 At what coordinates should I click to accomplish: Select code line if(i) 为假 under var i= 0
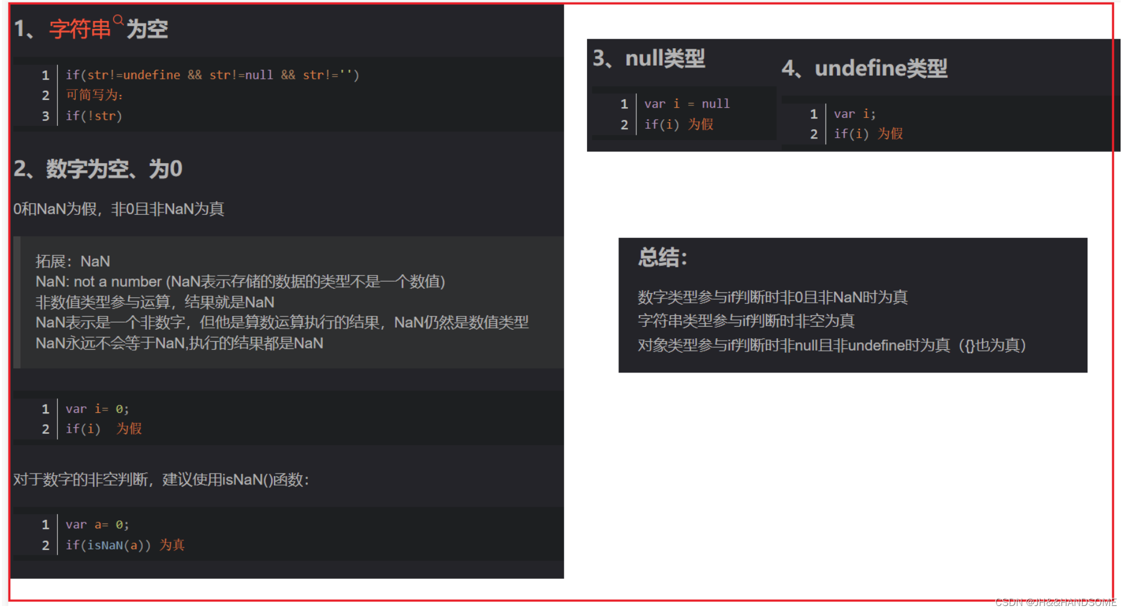point(104,429)
